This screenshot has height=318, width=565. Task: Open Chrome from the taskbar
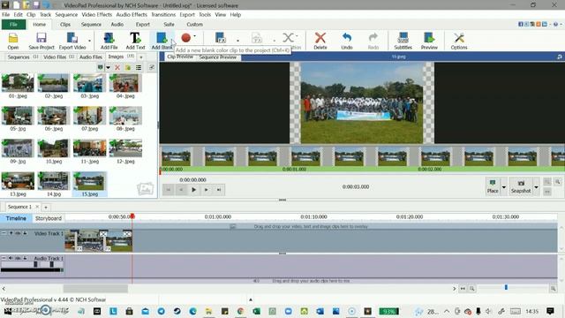point(240,311)
